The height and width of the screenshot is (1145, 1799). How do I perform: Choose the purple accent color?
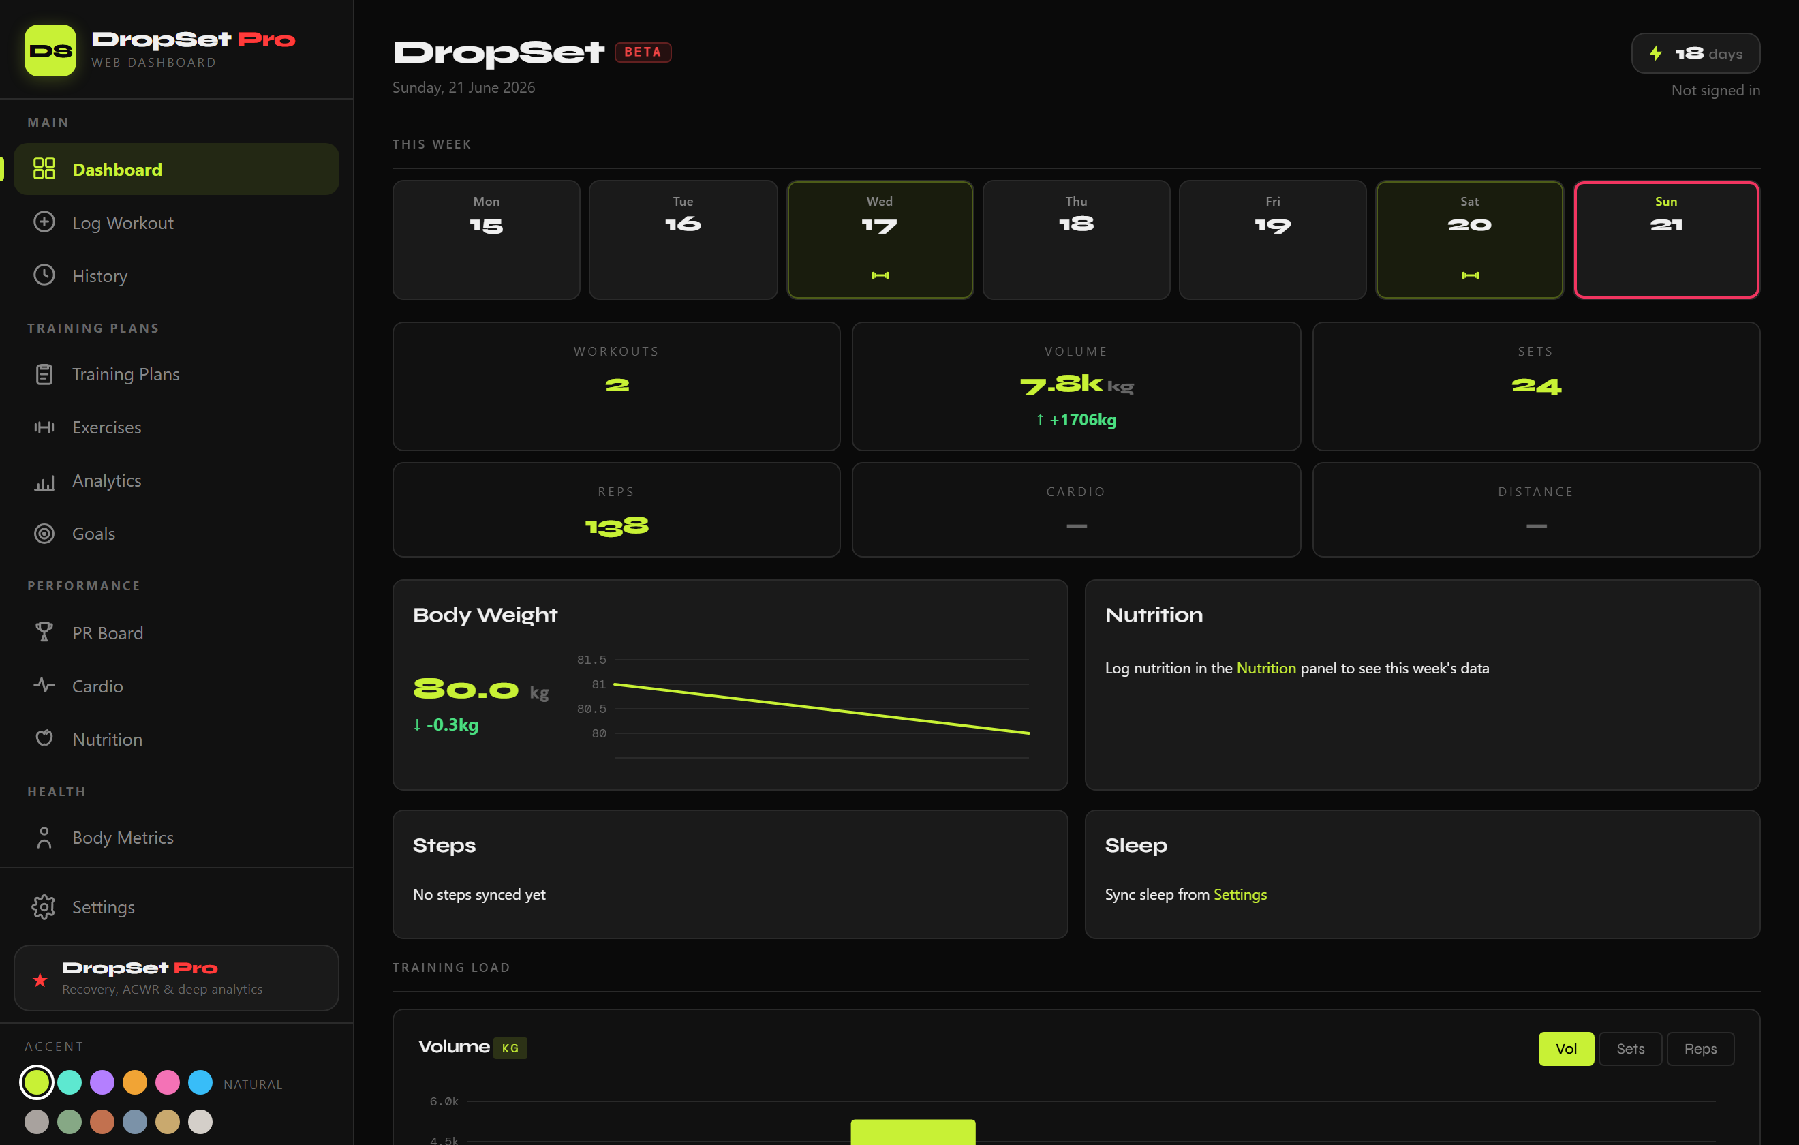tap(102, 1082)
